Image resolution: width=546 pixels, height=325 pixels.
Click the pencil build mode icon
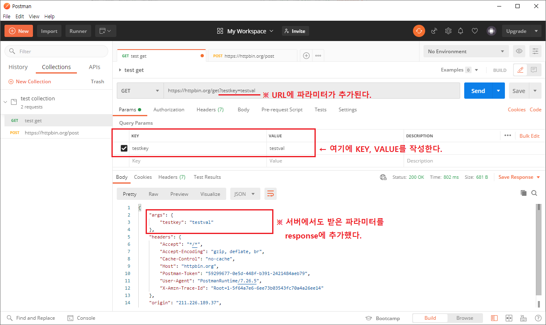pyautogui.click(x=520, y=70)
